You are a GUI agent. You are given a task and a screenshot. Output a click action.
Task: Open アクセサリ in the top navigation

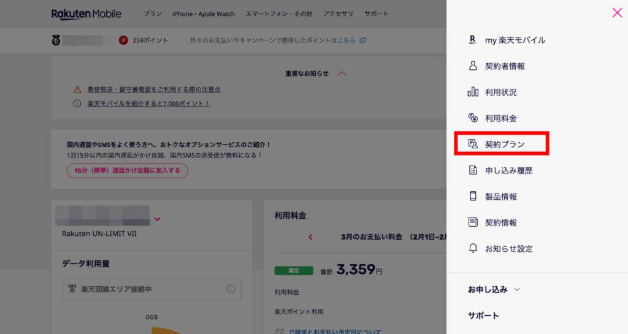point(338,13)
